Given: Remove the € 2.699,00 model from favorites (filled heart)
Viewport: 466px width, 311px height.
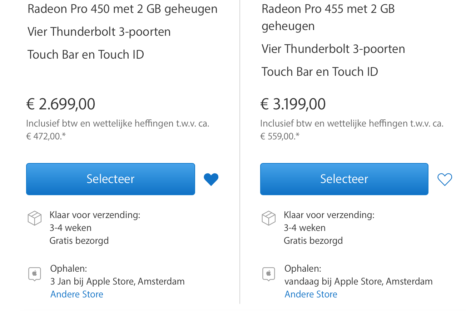Looking at the screenshot, I should [x=211, y=179].
